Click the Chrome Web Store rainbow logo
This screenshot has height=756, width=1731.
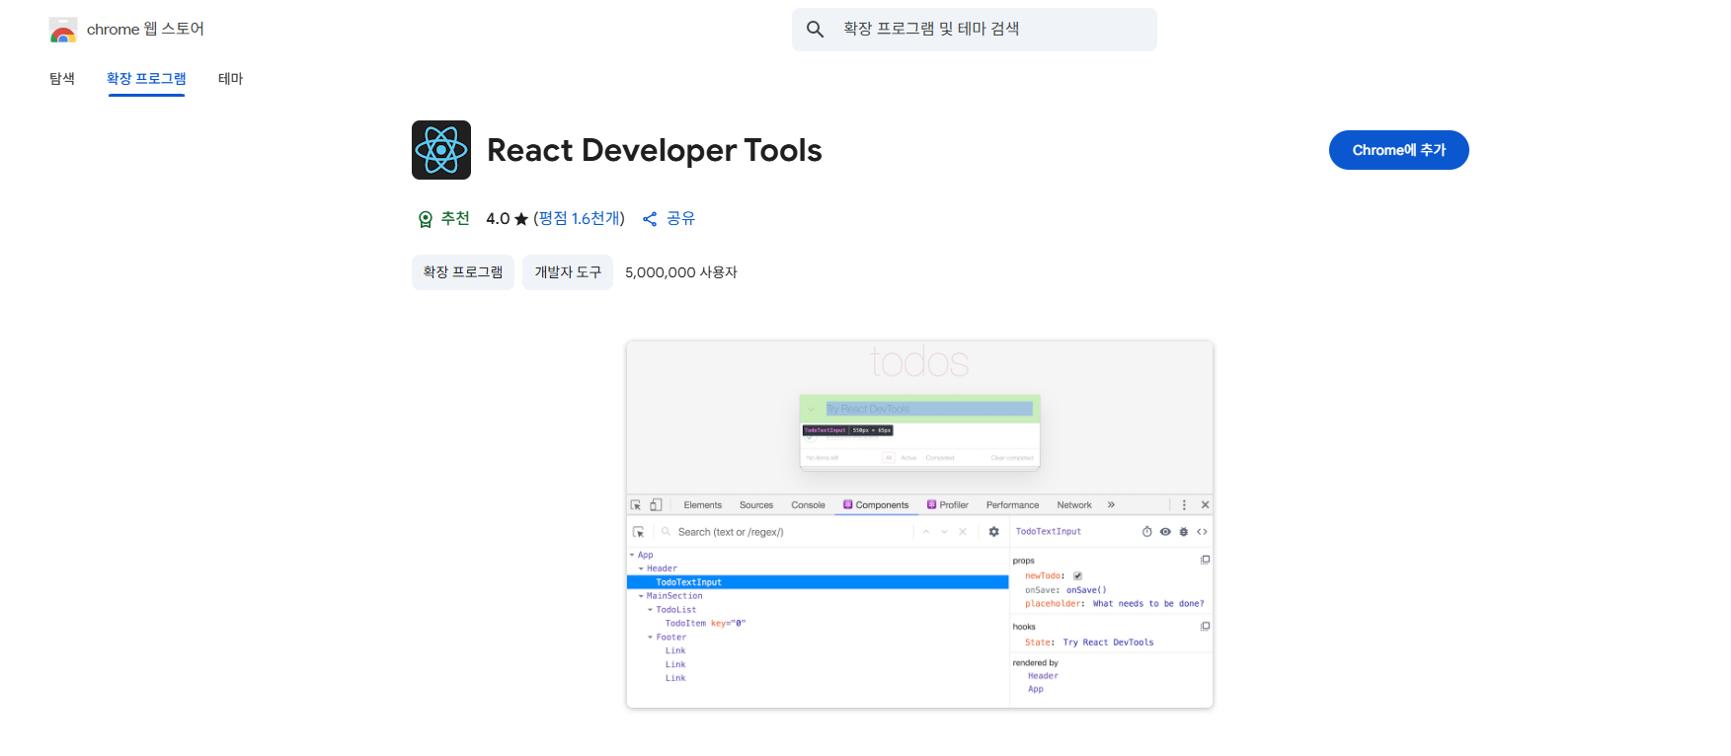tap(63, 30)
